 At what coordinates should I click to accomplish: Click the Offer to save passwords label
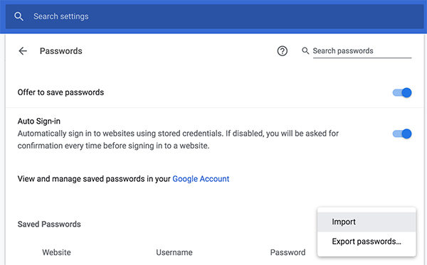(60, 92)
